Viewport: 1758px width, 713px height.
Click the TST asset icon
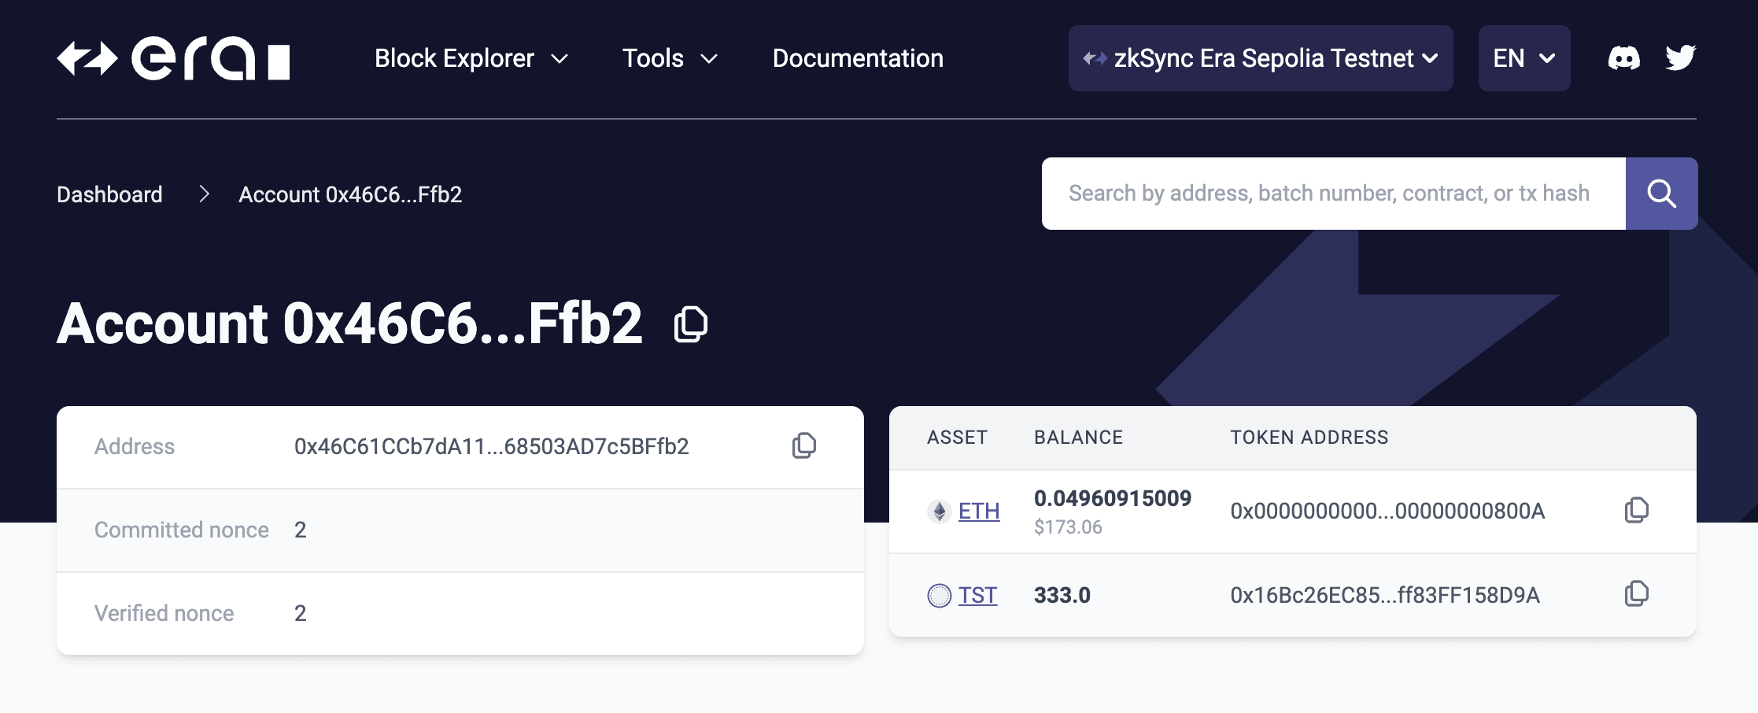pyautogui.click(x=939, y=596)
